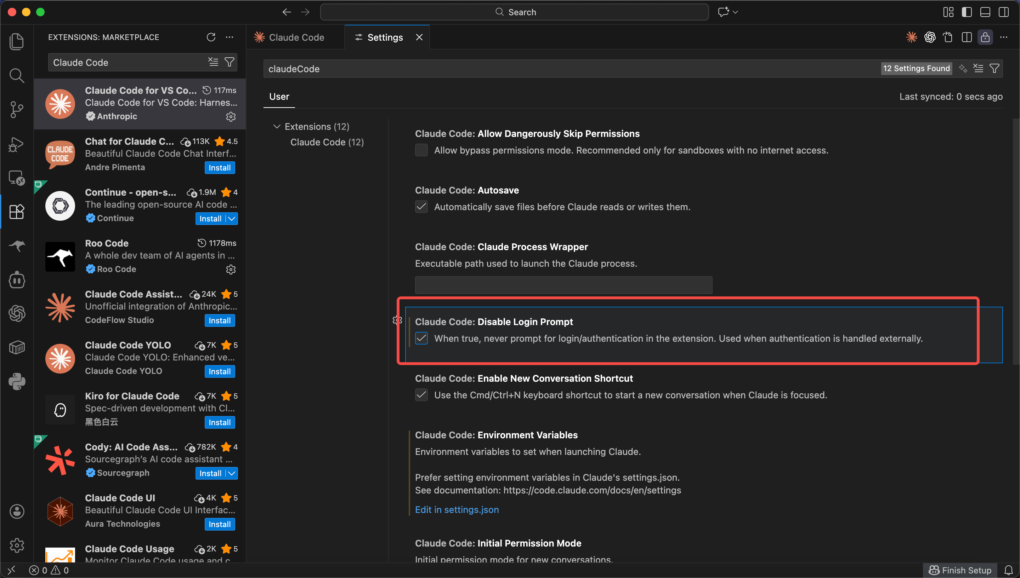Open the Accounts menu icon
This screenshot has height=578, width=1020.
pyautogui.click(x=17, y=511)
